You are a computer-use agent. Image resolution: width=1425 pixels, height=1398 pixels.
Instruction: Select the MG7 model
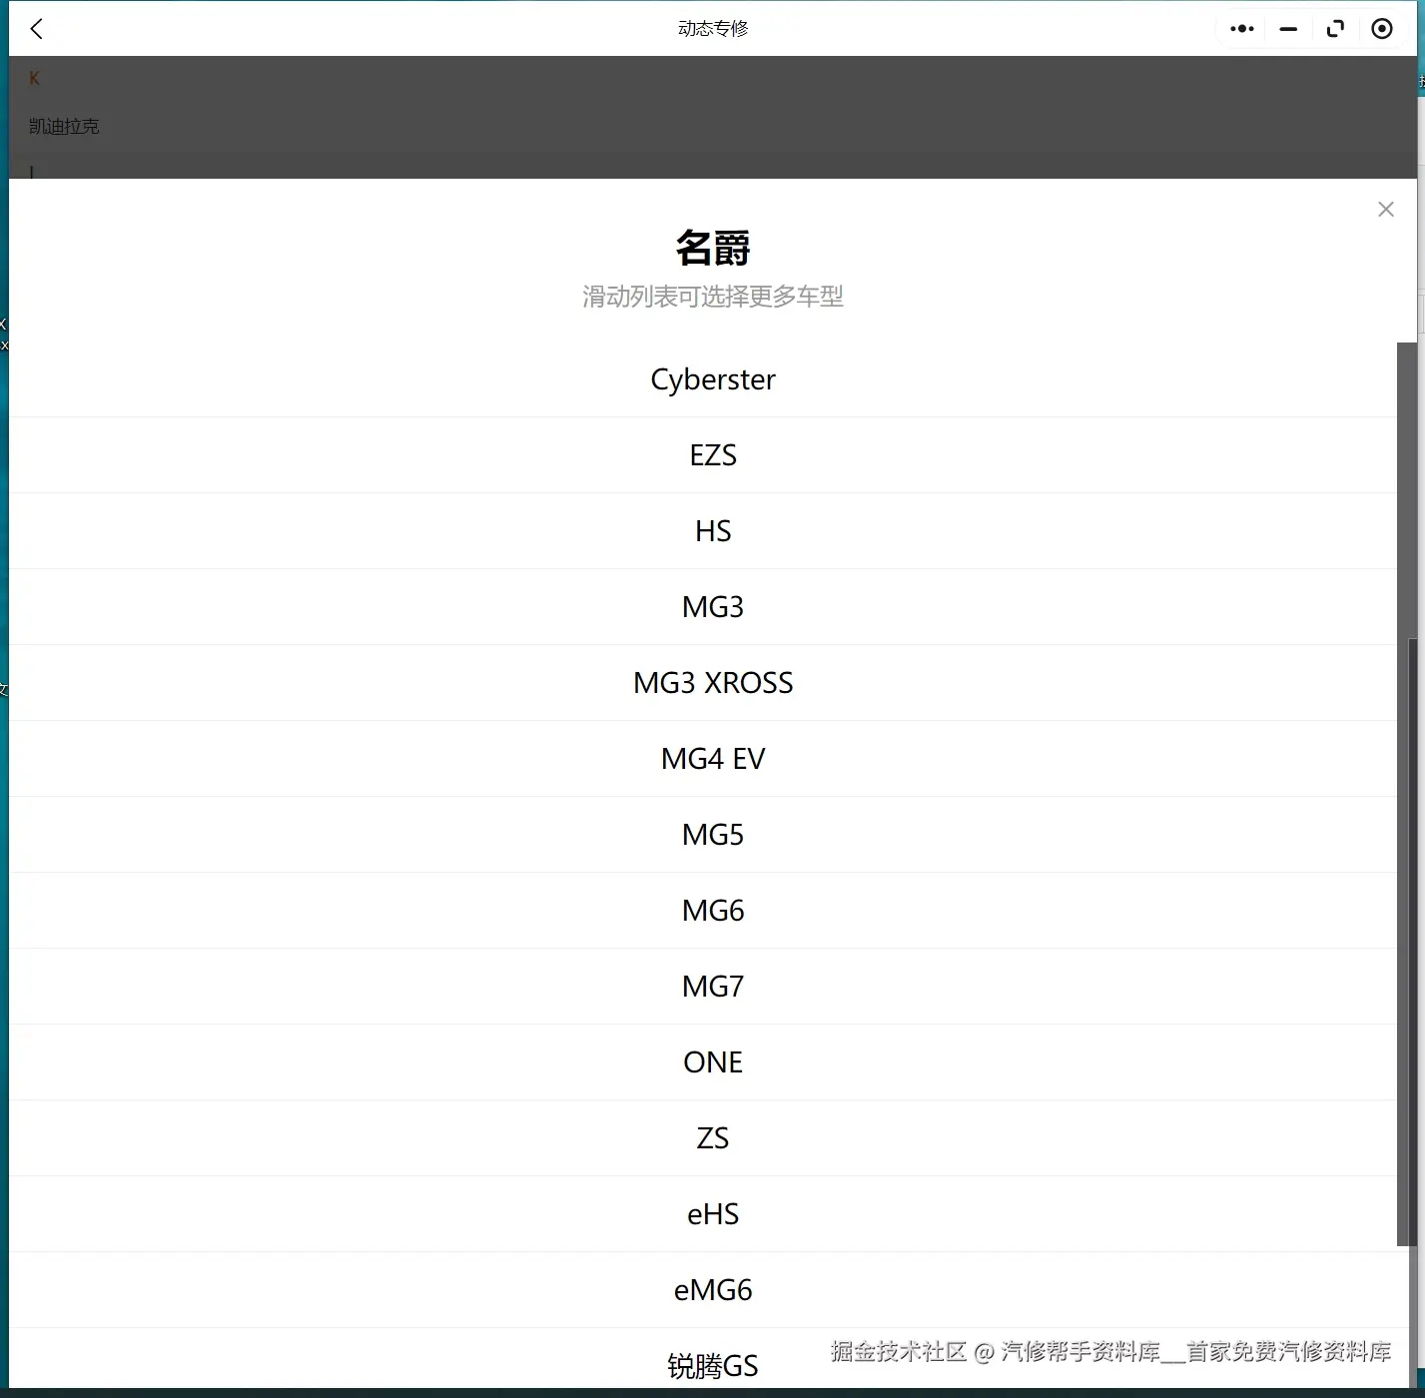click(x=712, y=986)
